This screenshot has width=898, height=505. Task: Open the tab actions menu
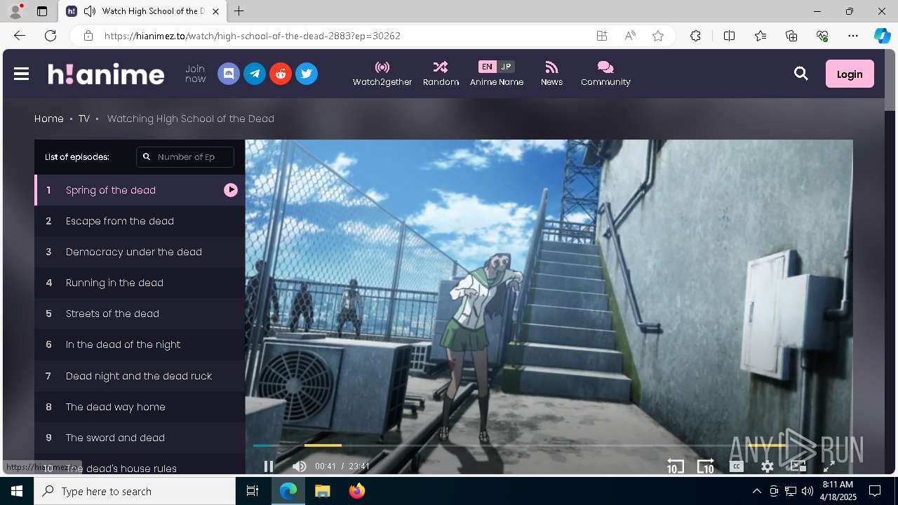42,11
